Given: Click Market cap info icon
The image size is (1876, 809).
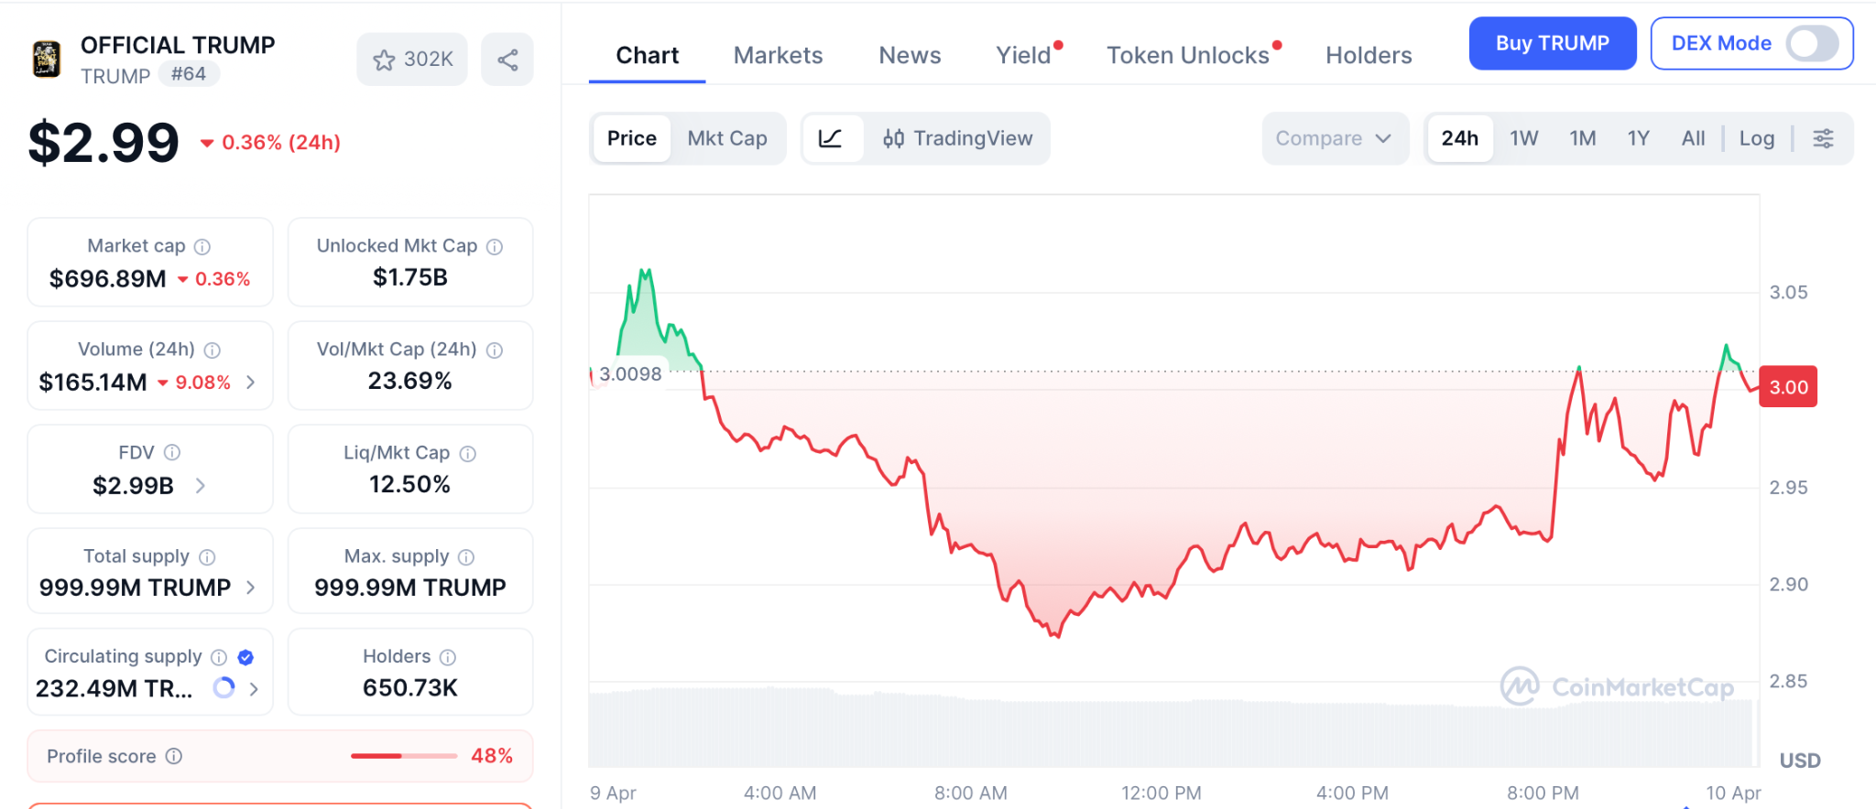Looking at the screenshot, I should [x=202, y=247].
